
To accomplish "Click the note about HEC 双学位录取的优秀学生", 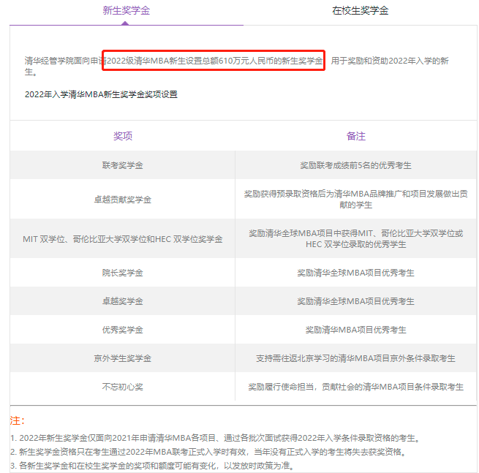I will [x=356, y=239].
